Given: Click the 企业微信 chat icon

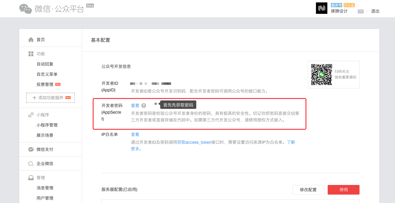Looking at the screenshot, I should (x=31, y=164).
